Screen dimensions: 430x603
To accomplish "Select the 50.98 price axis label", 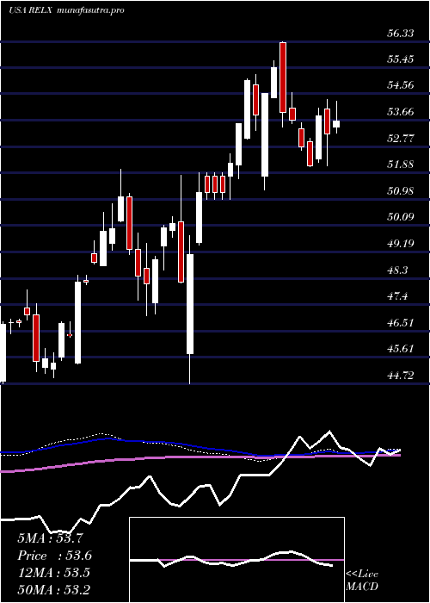I will pos(400,191).
